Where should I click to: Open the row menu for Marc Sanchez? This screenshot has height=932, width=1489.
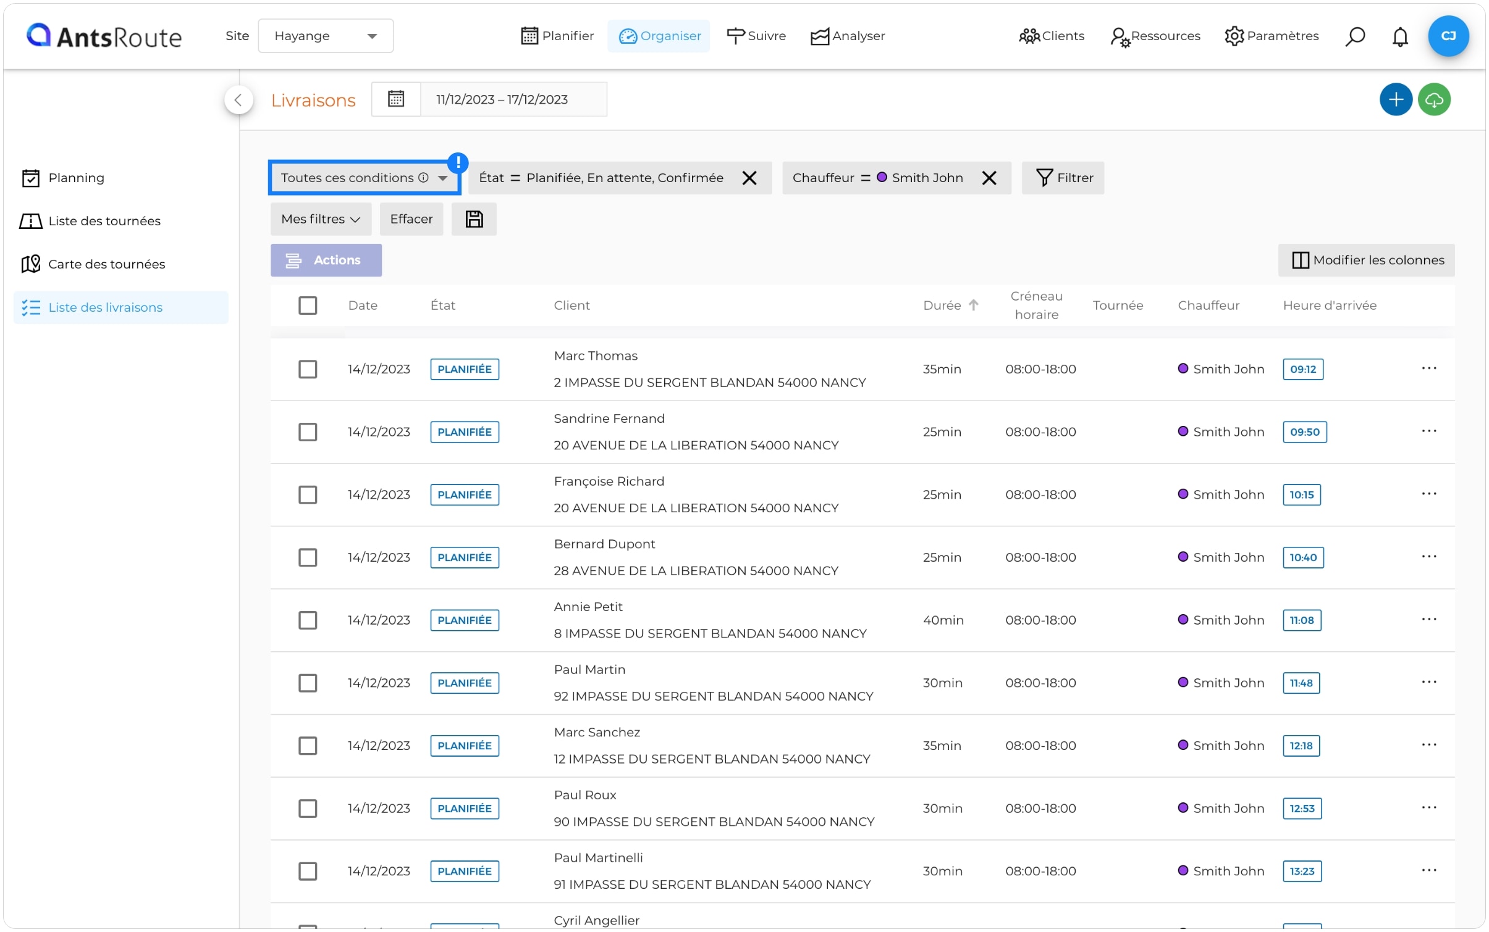[x=1428, y=744]
